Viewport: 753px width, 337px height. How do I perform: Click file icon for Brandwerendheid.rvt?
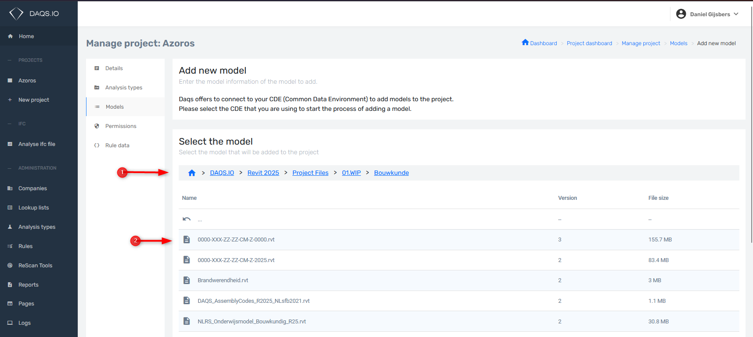187,280
